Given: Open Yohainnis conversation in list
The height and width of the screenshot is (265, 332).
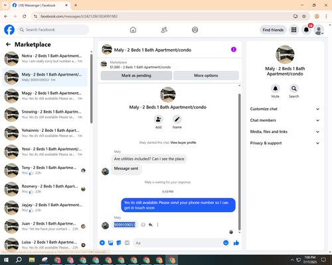Looking at the screenshot, I should 45,133.
